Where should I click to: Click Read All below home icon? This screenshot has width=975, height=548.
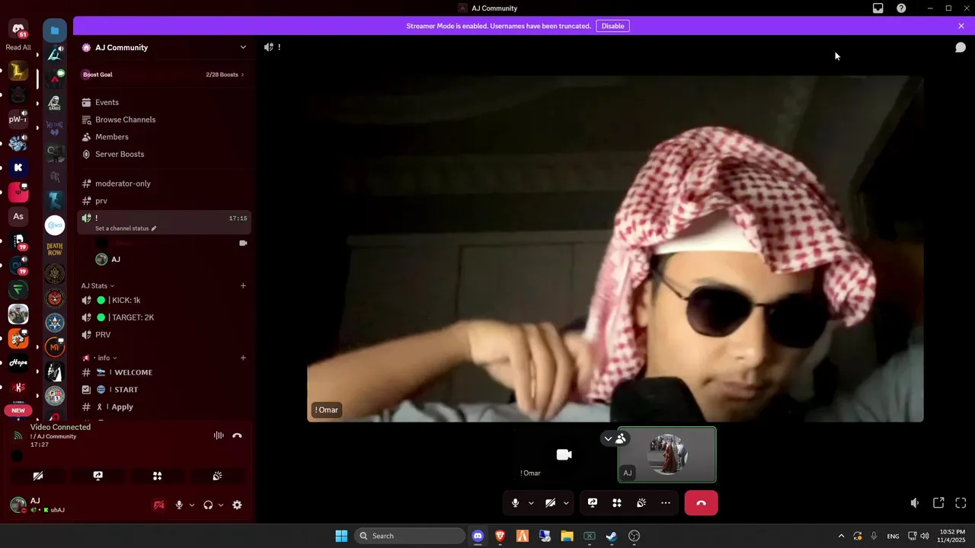click(x=18, y=47)
